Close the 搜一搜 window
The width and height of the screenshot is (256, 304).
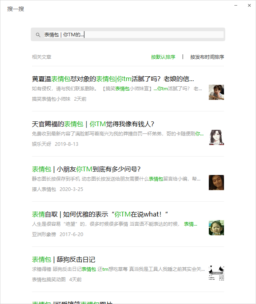pyautogui.click(x=250, y=6)
